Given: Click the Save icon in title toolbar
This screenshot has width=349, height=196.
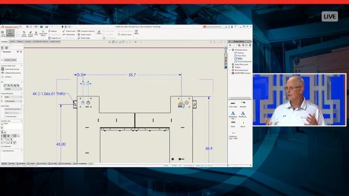Looking at the screenshot, I should coord(41,27).
